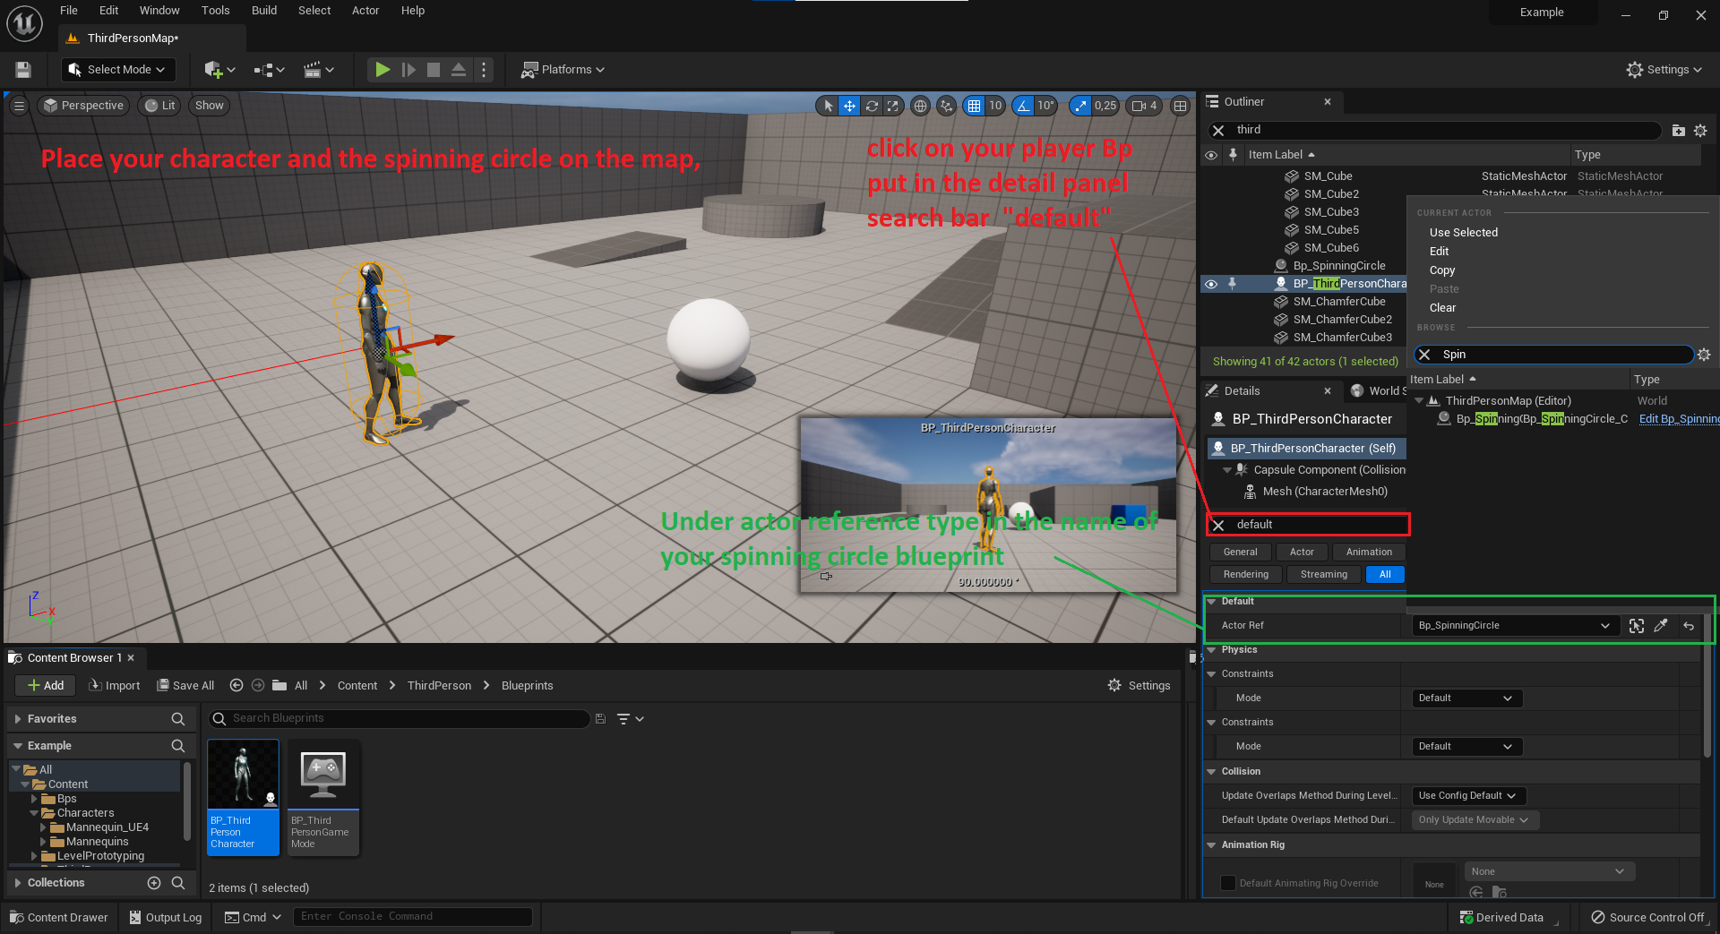The width and height of the screenshot is (1720, 934).
Task: Add a new collection with plus icon
Action: [154, 883]
